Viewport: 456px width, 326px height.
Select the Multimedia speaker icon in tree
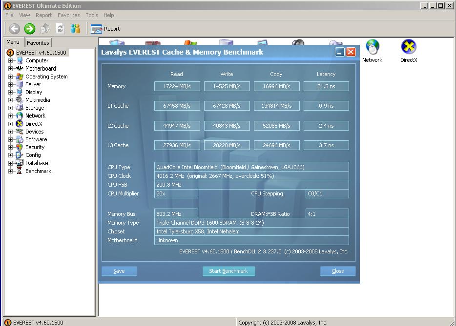click(20, 100)
